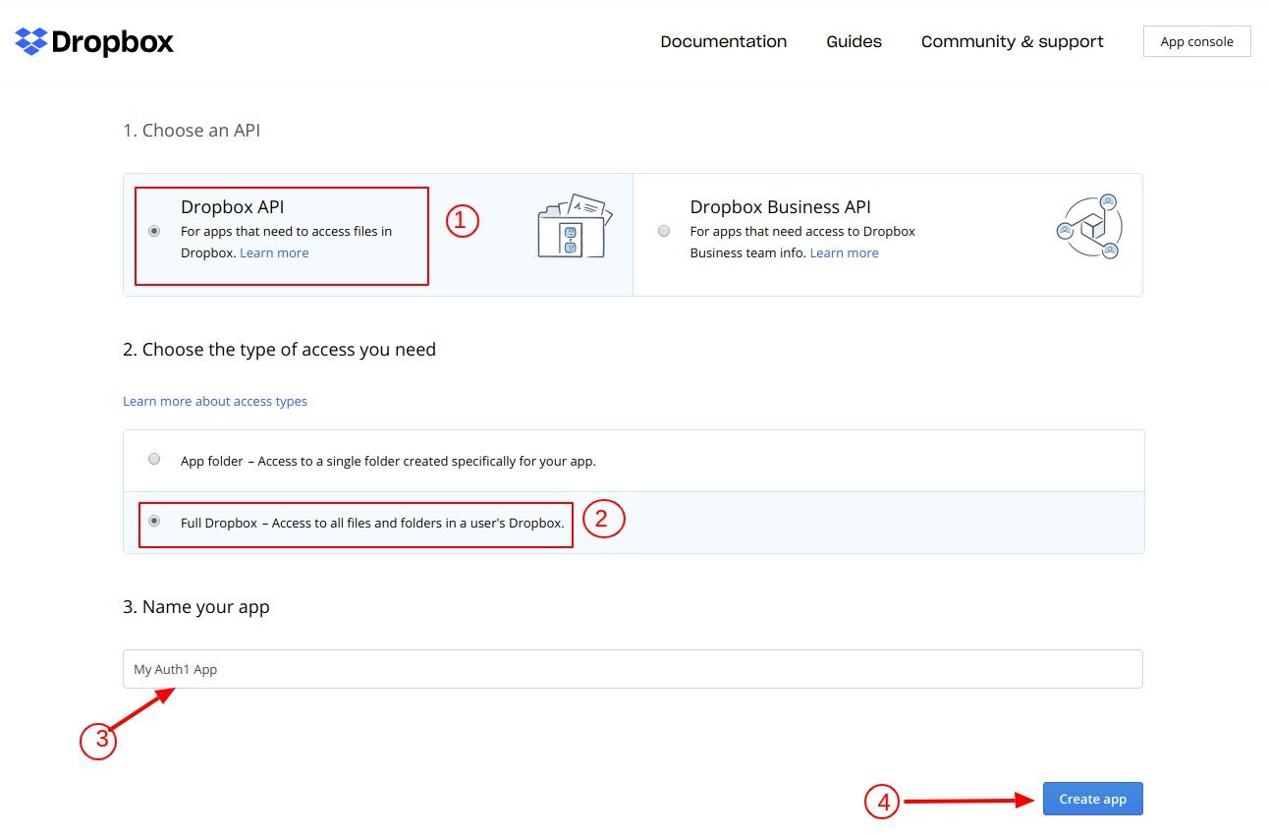Select the Dropbox Business API radio button
The width and height of the screenshot is (1269, 835).
664,231
